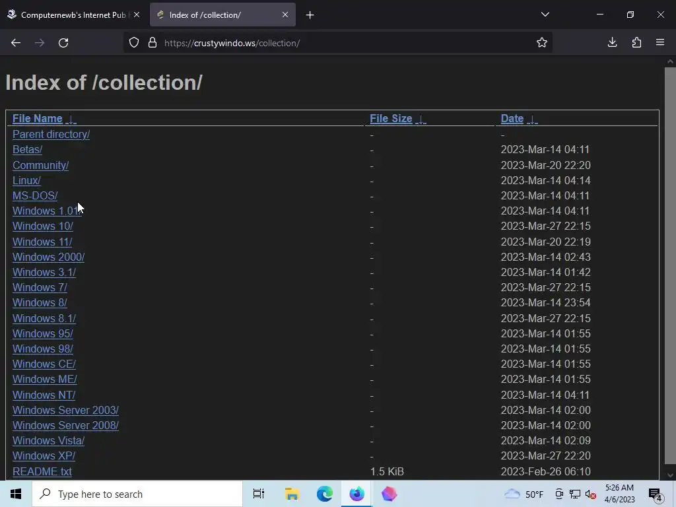Open Task View on the taskbar

point(259,494)
